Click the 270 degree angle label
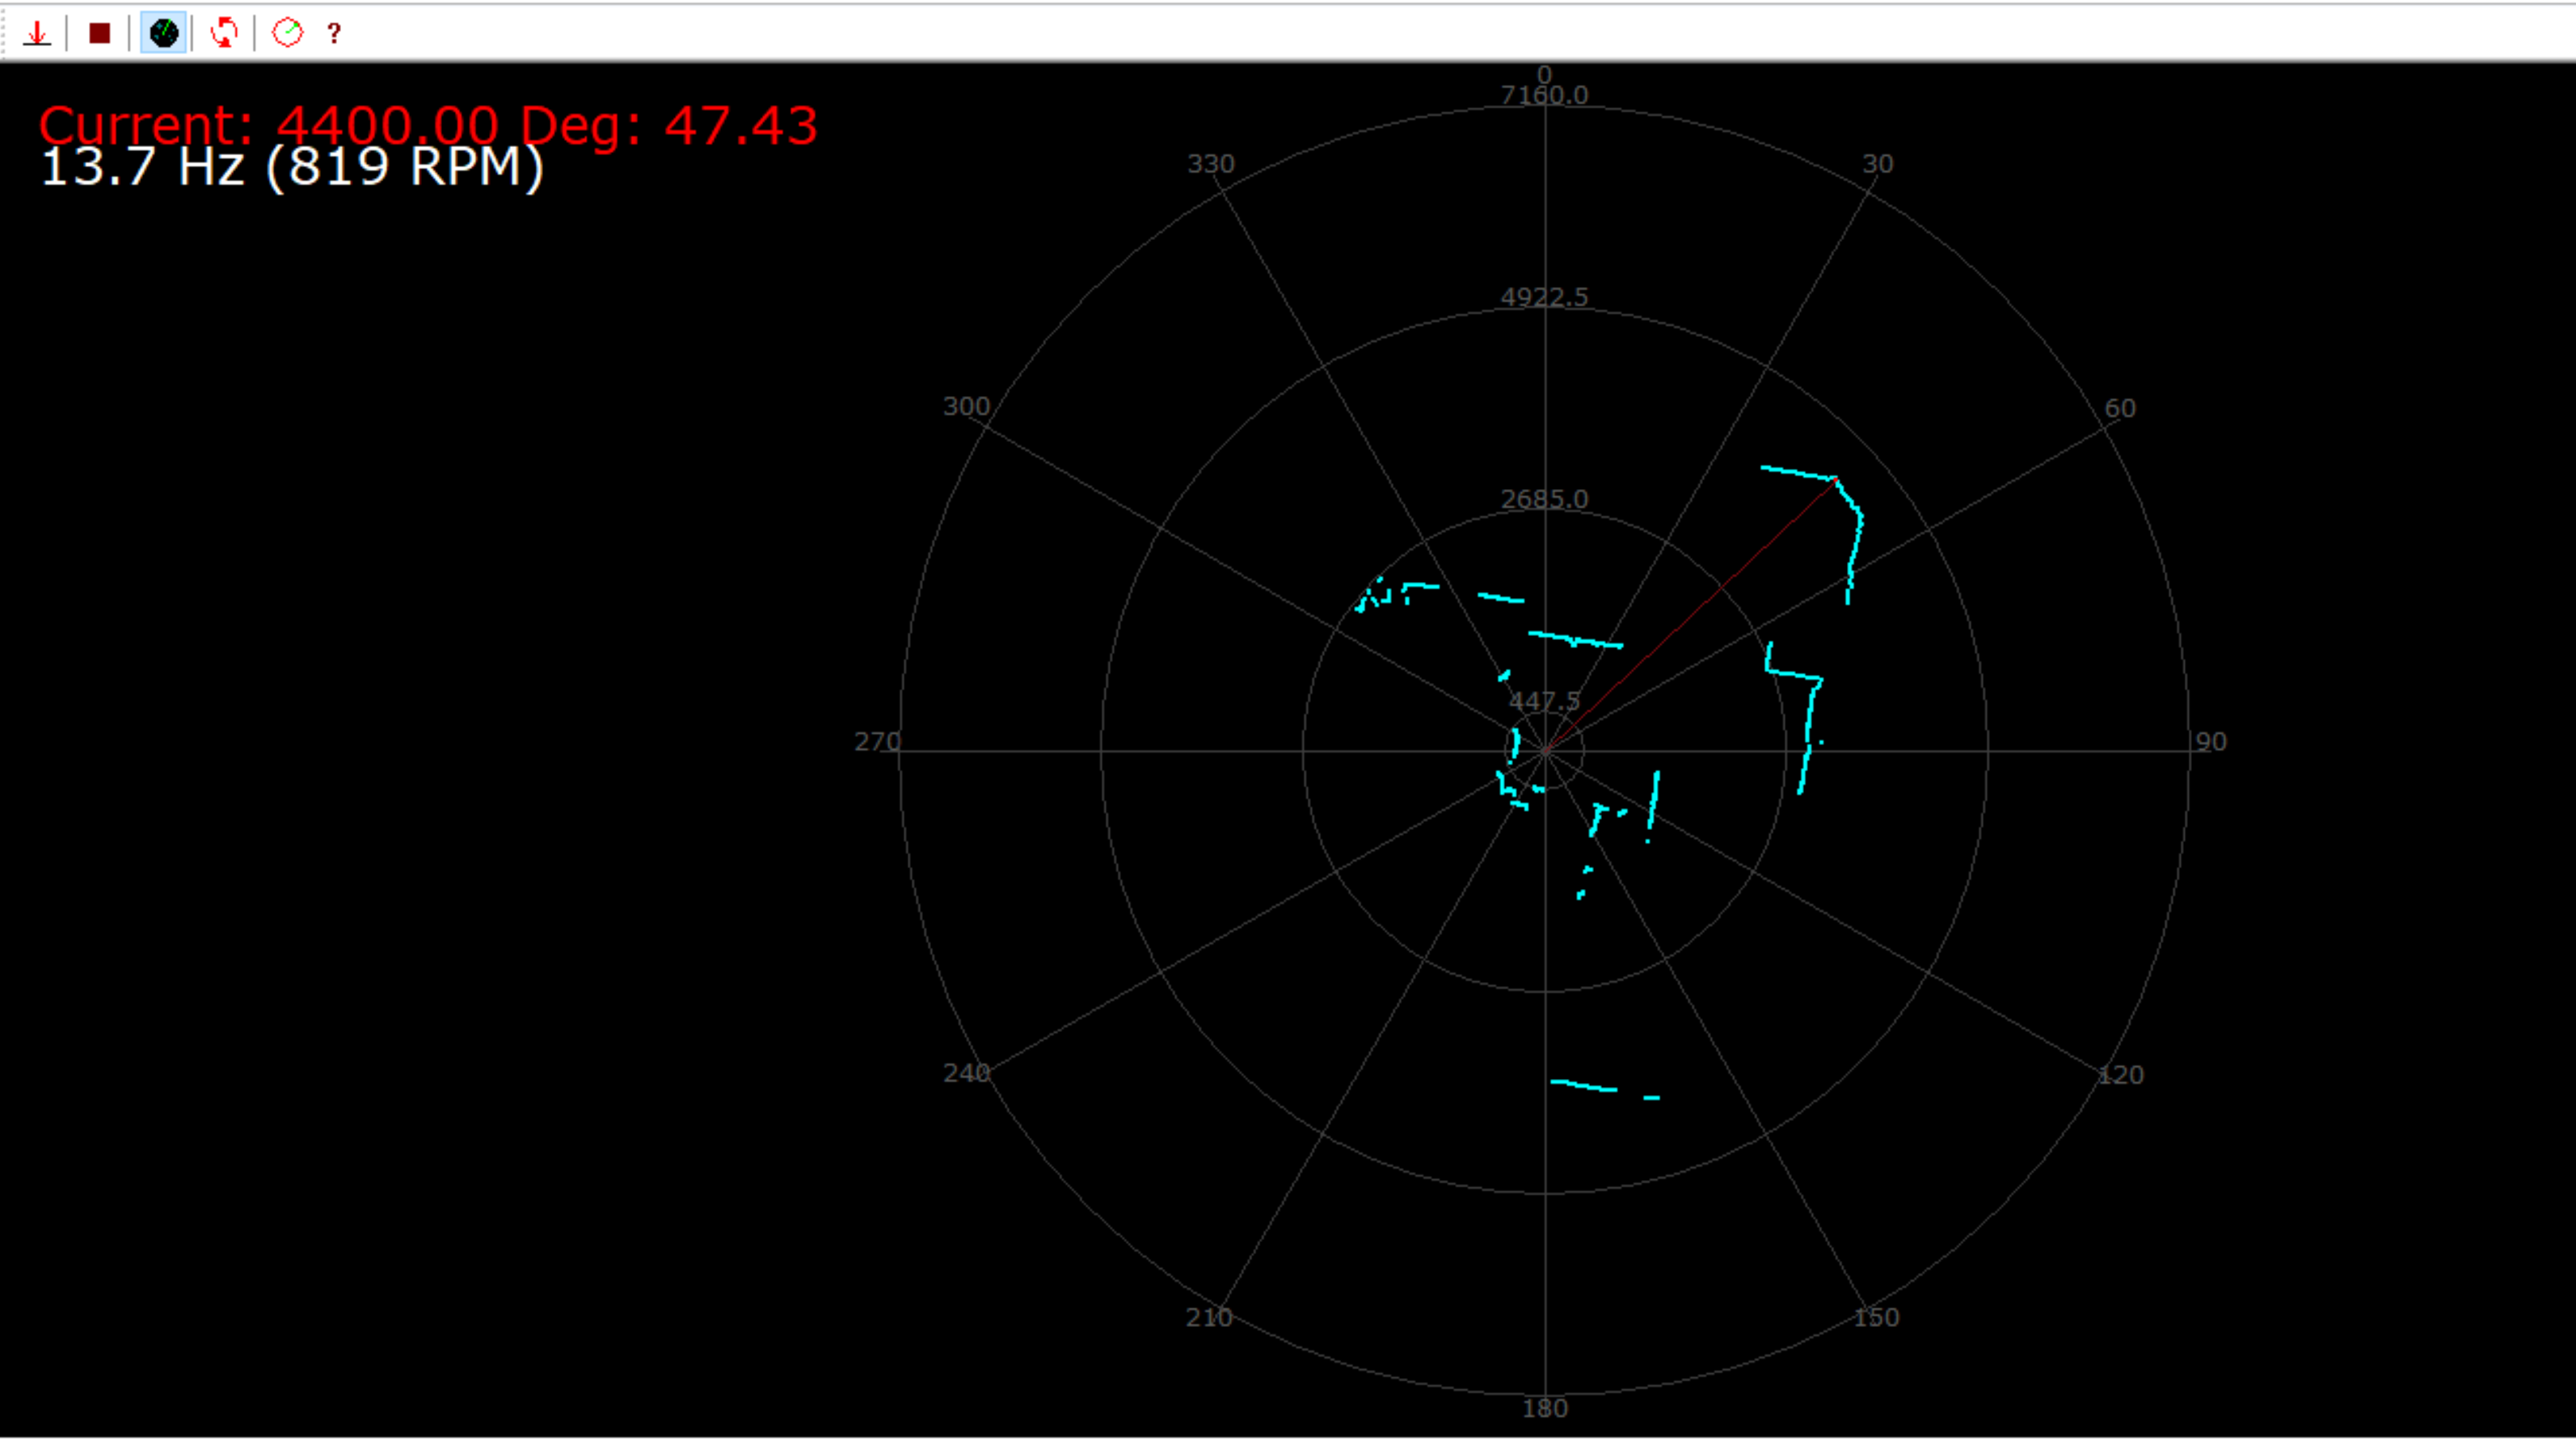2576x1441 pixels. (x=877, y=742)
